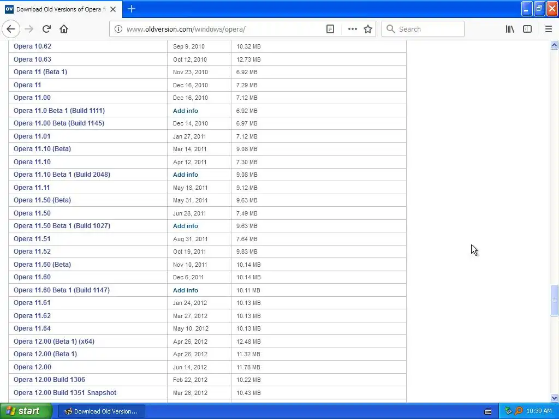Open Opera 11.52 link
This screenshot has width=559, height=419.
(32, 252)
